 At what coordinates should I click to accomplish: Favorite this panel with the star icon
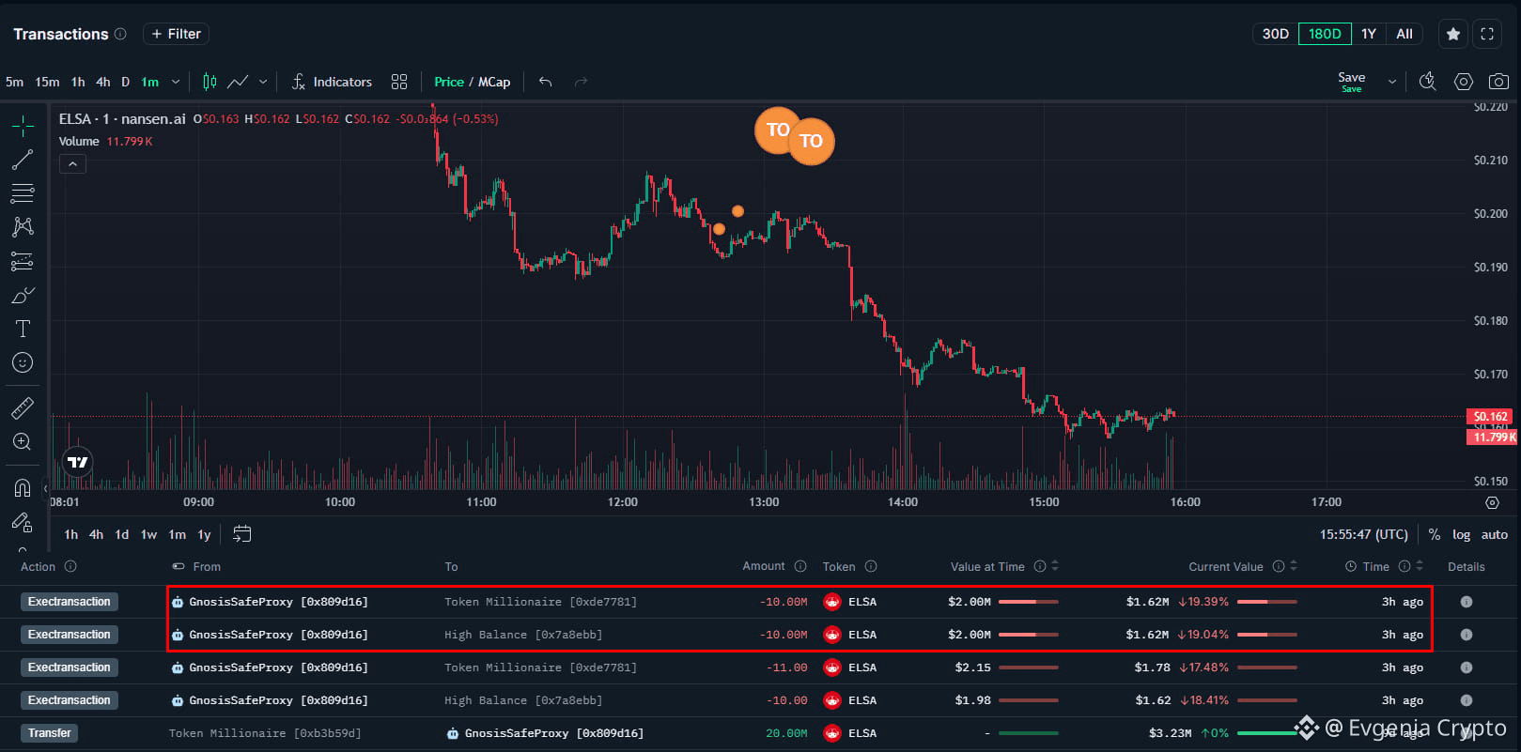coord(1453,34)
